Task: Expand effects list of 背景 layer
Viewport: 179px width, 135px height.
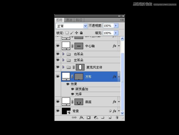Action: click(x=119, y=111)
